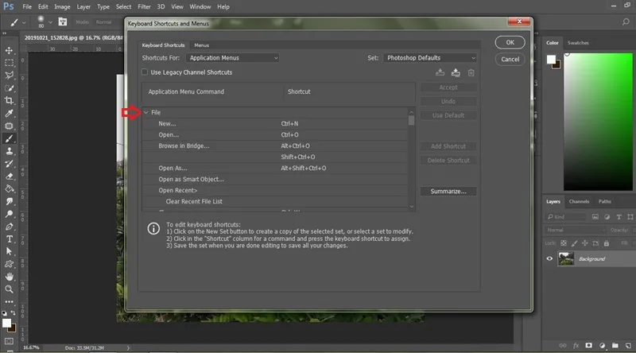This screenshot has height=353, width=636.
Task: Open the Set Photoshop Defaults dropdown
Action: (430, 58)
